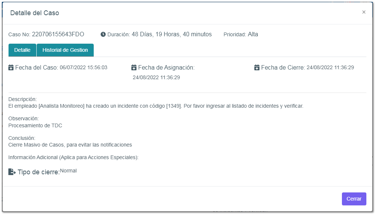The height and width of the screenshot is (215, 376).
Task: Click the Cierre Masivo de Casos conclusion text
Action: (70, 145)
